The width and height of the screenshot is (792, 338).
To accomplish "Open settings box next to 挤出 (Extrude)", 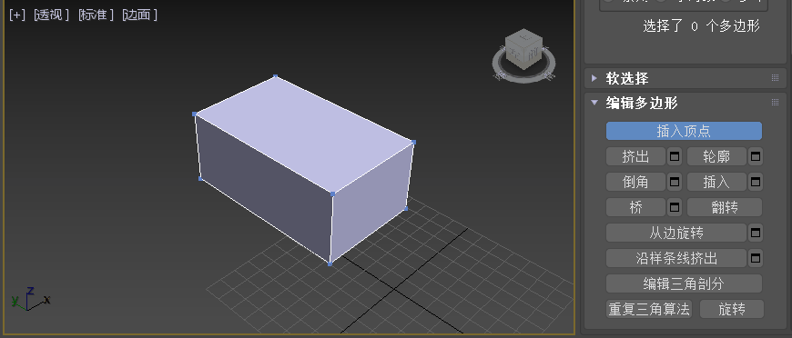I will pyautogui.click(x=675, y=156).
